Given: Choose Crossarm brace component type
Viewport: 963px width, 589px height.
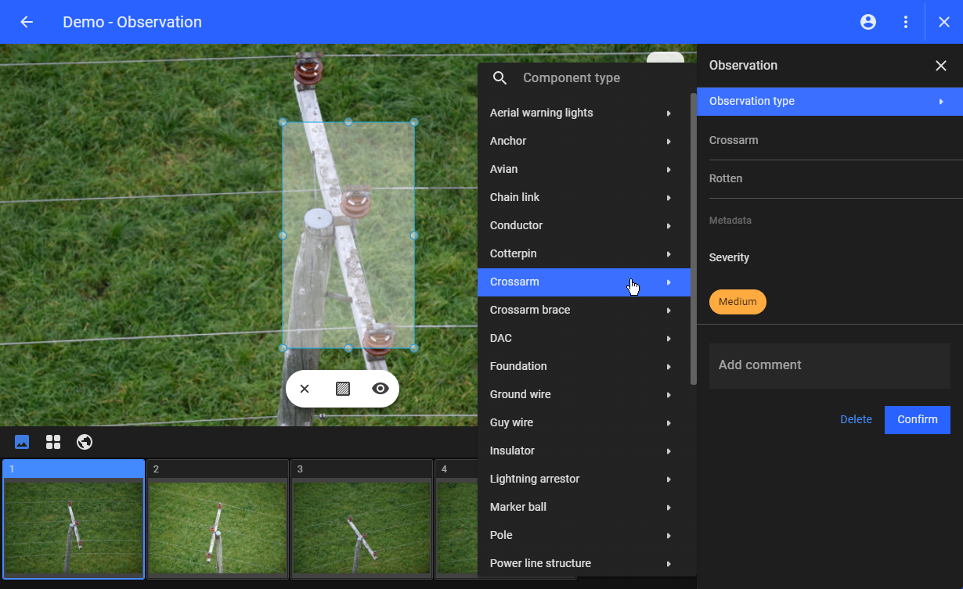Looking at the screenshot, I should pos(530,310).
